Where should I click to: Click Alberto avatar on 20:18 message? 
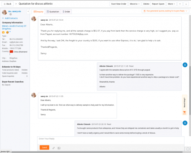click(x=185, y=123)
